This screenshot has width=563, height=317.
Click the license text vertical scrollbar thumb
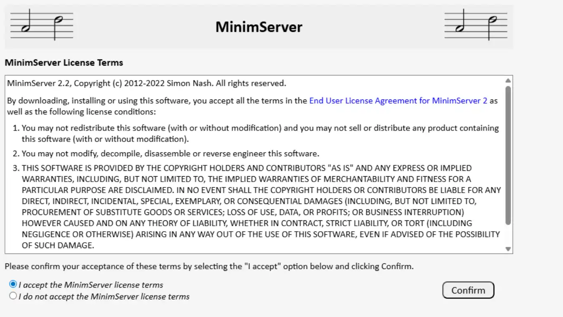click(508, 155)
